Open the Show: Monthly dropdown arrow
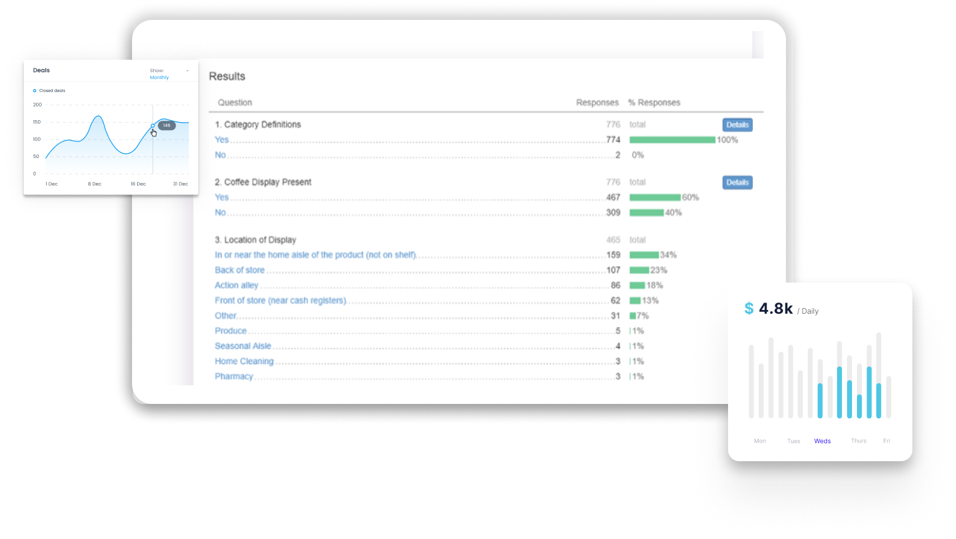Image resolution: width=956 pixels, height=539 pixels. tap(187, 71)
